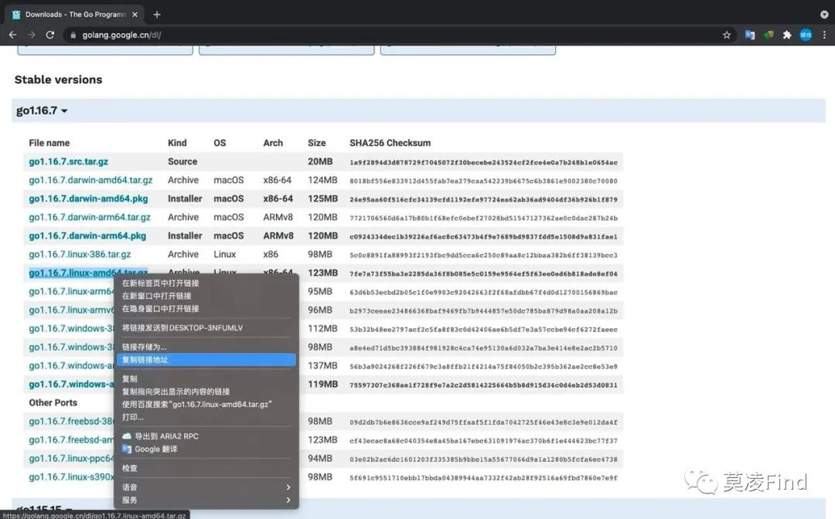The image size is (835, 519).
Task: Select 复制链接地址 in the context menu
Action: [206, 359]
